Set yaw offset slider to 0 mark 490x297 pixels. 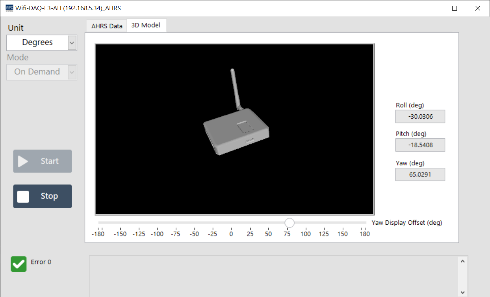(x=231, y=223)
